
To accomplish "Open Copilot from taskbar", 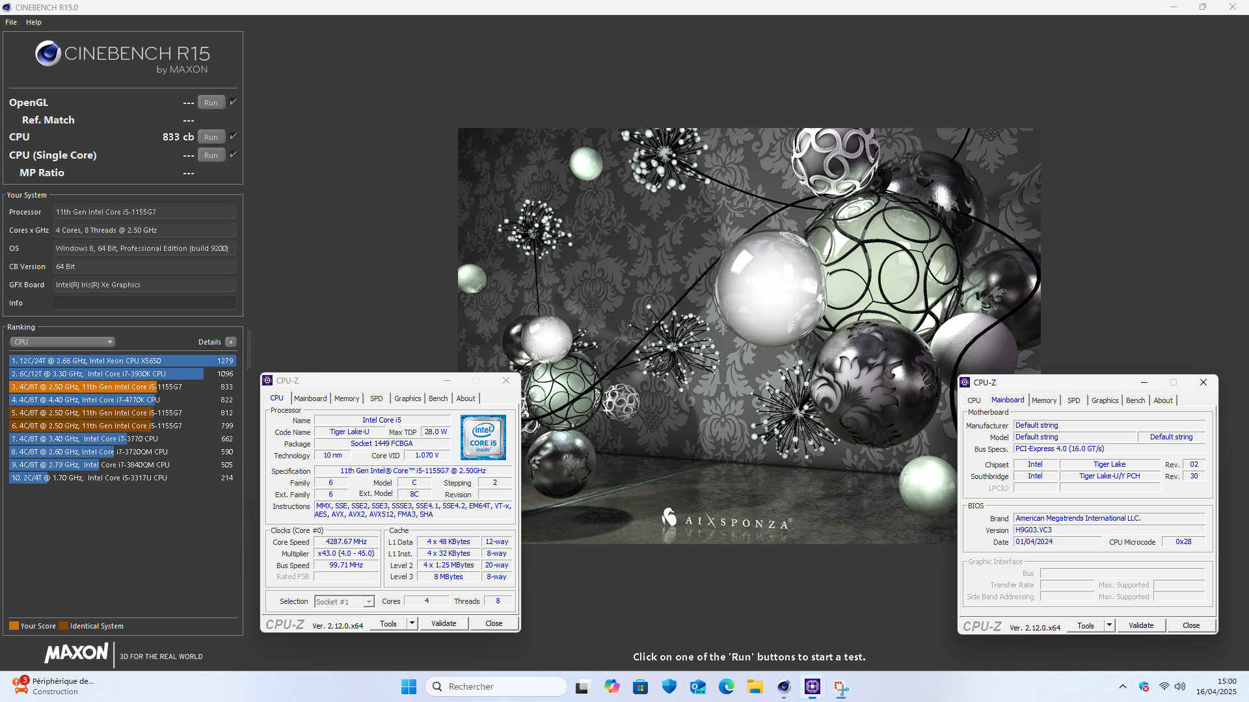I will point(611,686).
